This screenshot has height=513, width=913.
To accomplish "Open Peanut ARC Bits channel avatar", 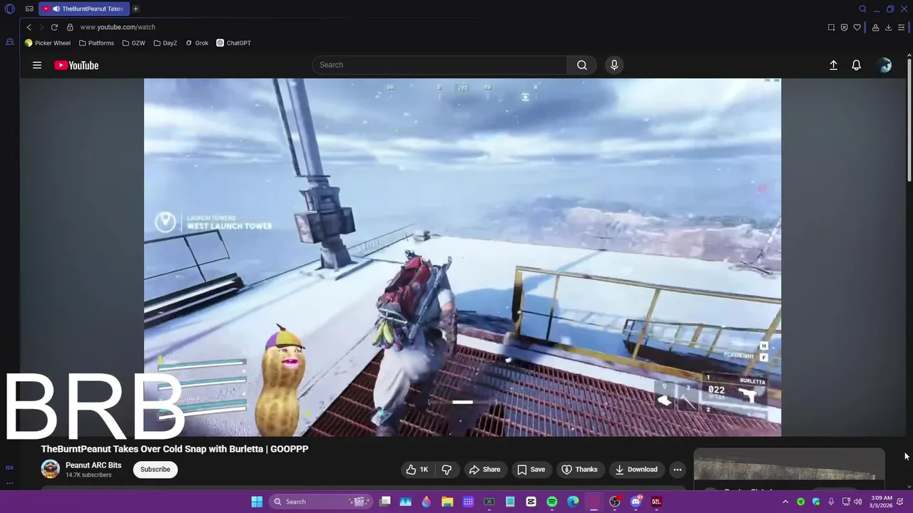I will 50,469.
